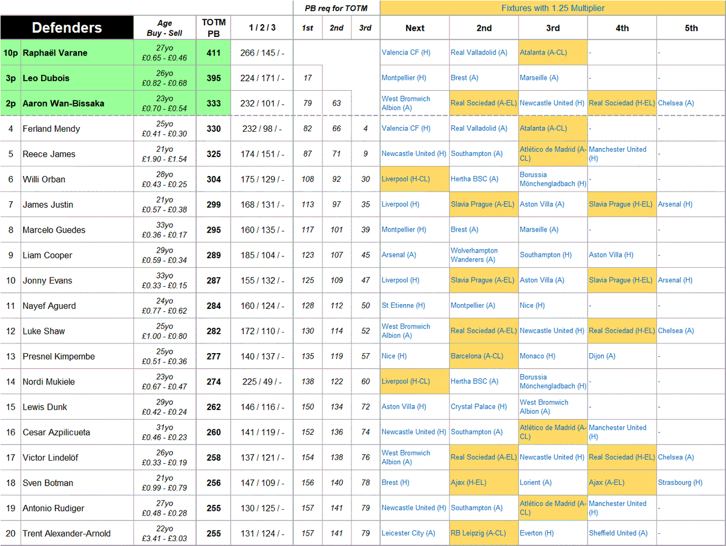The width and height of the screenshot is (726, 546).
Task: Click on Ferland Mendy row name
Action: click(51, 129)
